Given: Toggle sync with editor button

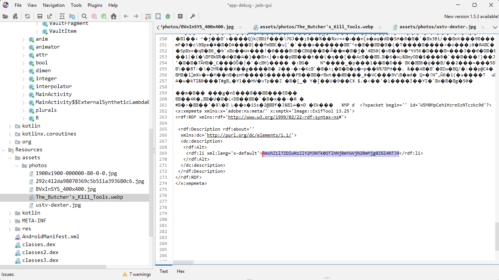Looking at the screenshot, I should pos(62,16).
